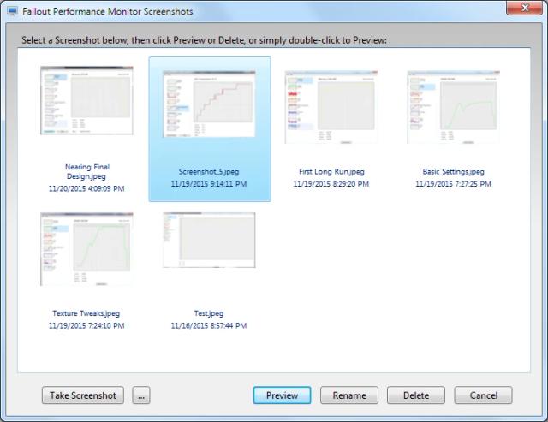Click the Nearing Final Design.jpeg filename label

(86, 171)
